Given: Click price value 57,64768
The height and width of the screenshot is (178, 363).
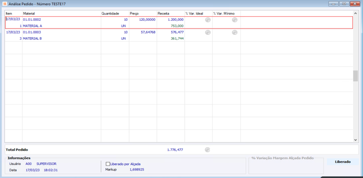Looking at the screenshot, I should click(148, 32).
